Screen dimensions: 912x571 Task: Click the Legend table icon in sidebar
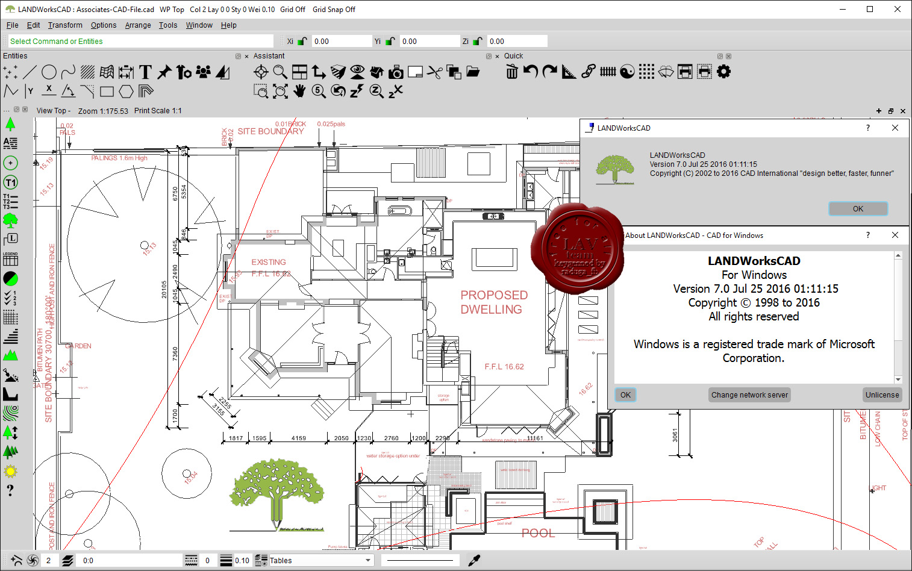click(x=10, y=259)
